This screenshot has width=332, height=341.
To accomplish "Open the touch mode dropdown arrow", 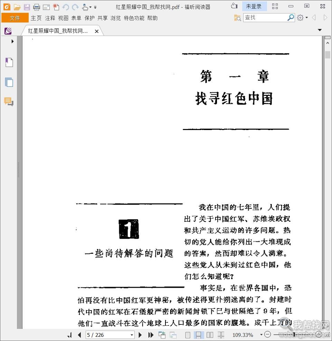I will (91, 7).
